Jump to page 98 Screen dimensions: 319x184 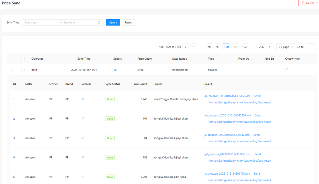(x=210, y=47)
